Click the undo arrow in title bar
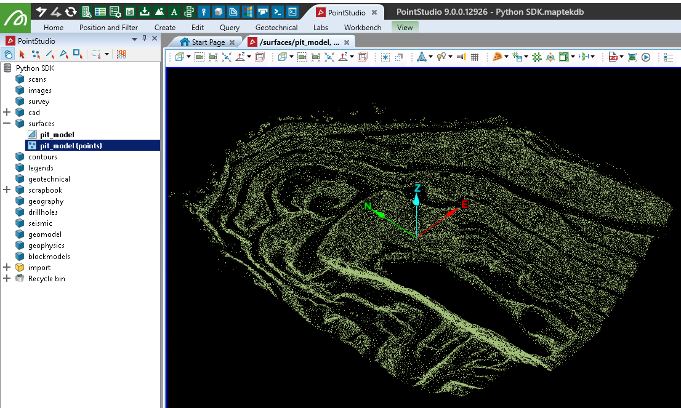The image size is (681, 408). [41, 12]
